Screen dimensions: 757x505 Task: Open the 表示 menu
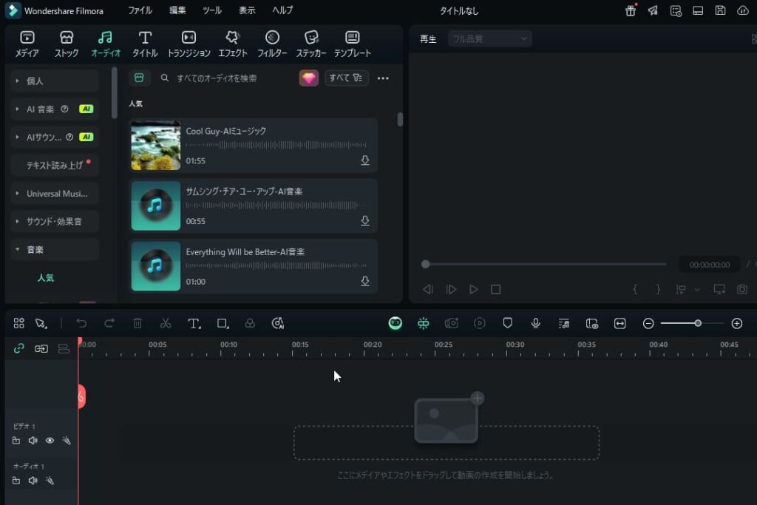click(247, 10)
